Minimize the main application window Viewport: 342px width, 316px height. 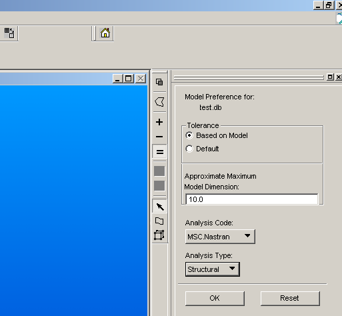coord(319,5)
